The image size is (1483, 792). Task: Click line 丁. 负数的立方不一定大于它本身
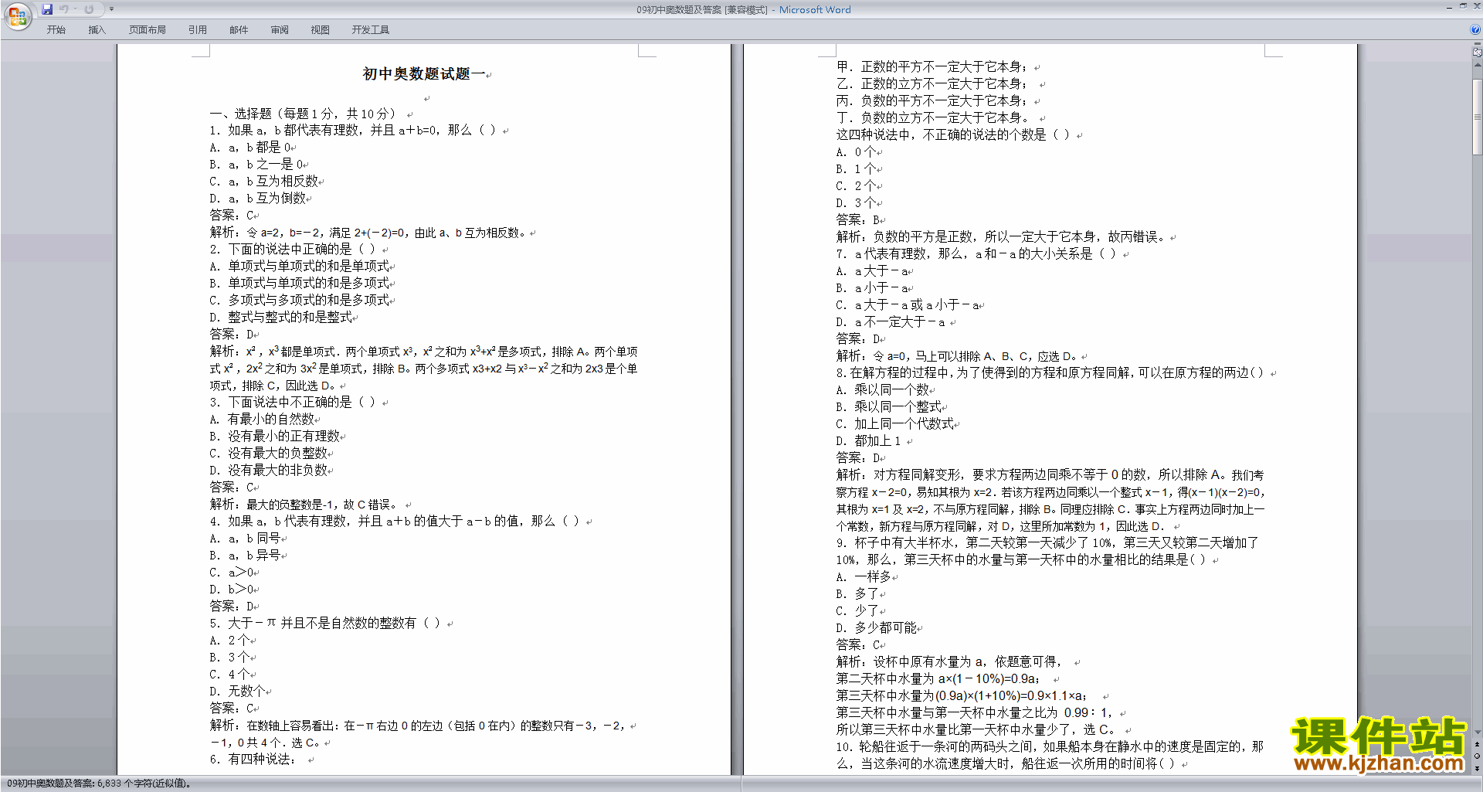click(x=932, y=117)
